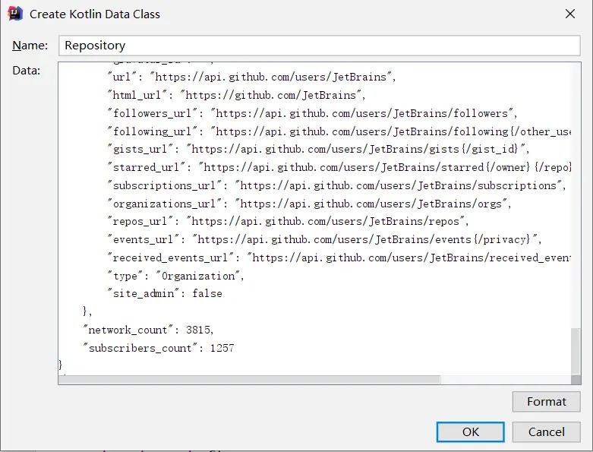Click the vertical scrollbar thumb in Data area
Screen dimensions: 593x452
pyautogui.click(x=576, y=352)
